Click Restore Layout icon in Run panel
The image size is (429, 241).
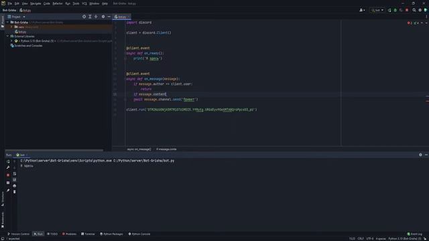click(8, 183)
